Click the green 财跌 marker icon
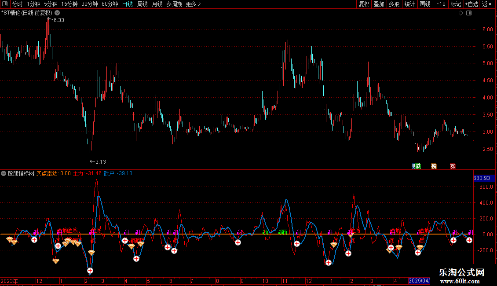This screenshot has height=286, width=497. pyautogui.click(x=416, y=166)
